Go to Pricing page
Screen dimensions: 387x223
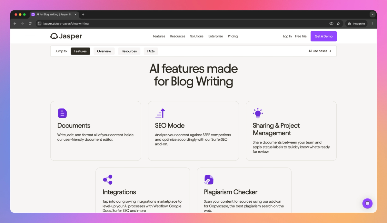(x=233, y=36)
